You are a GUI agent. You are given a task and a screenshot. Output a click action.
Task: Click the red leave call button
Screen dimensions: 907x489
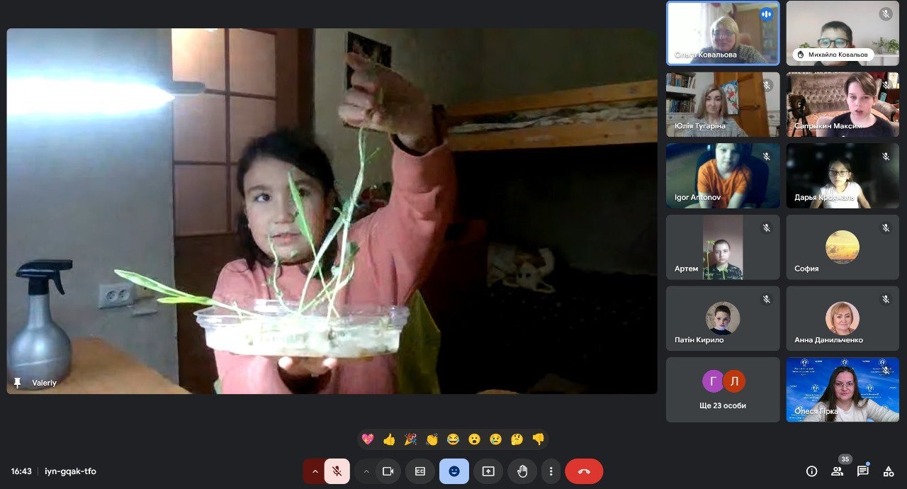click(584, 471)
